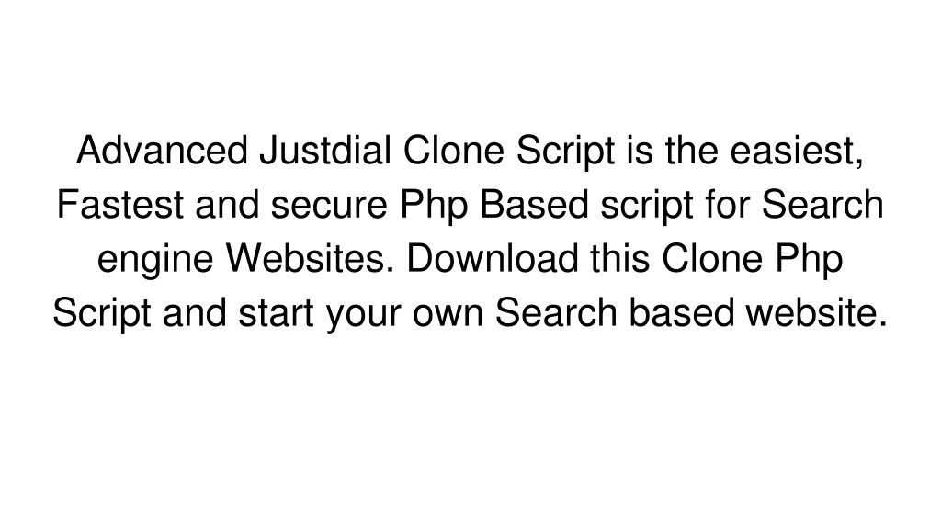Click the word "Fastest" starting second line

pos(120,205)
